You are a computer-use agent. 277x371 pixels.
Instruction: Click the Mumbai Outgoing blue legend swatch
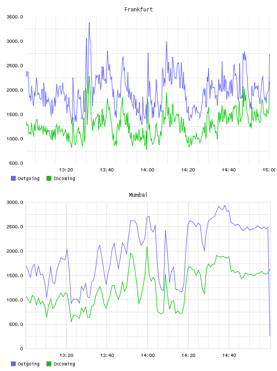click(x=13, y=364)
